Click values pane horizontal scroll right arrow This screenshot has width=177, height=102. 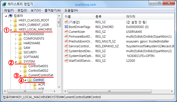tap(172, 91)
